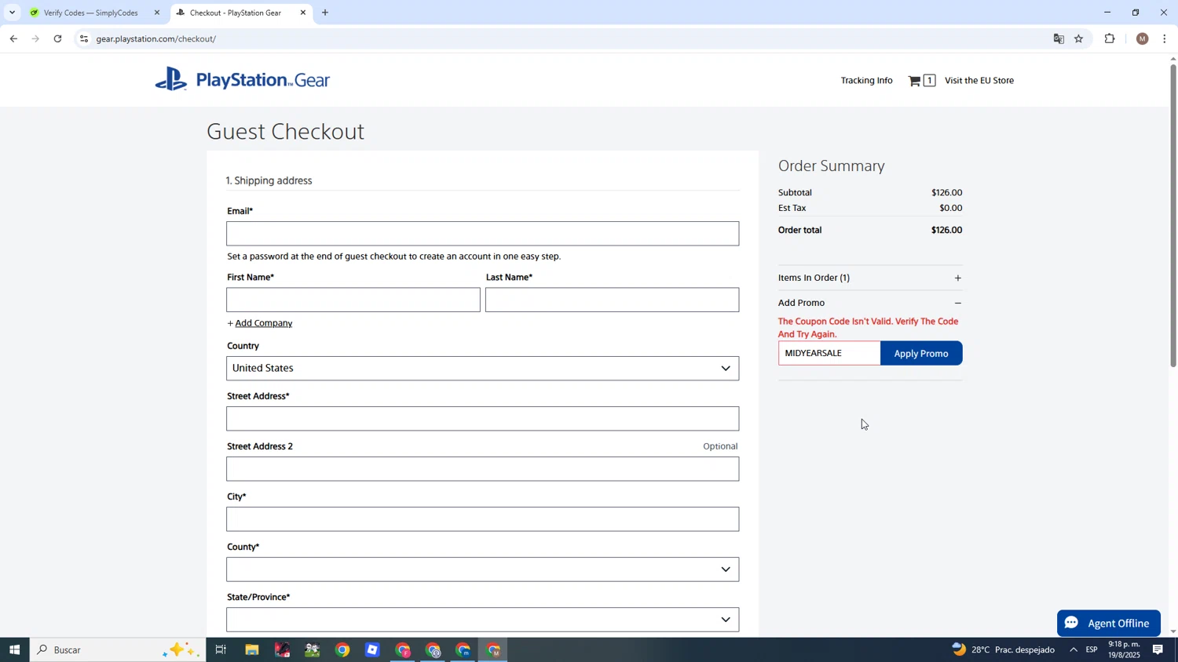Close the Checkout PlayStation Gear tab
This screenshot has height=662, width=1178.
point(303,13)
